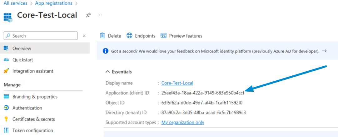Click the Authentication arrow icon
The height and width of the screenshot is (137, 338).
pyautogui.click(x=6, y=108)
